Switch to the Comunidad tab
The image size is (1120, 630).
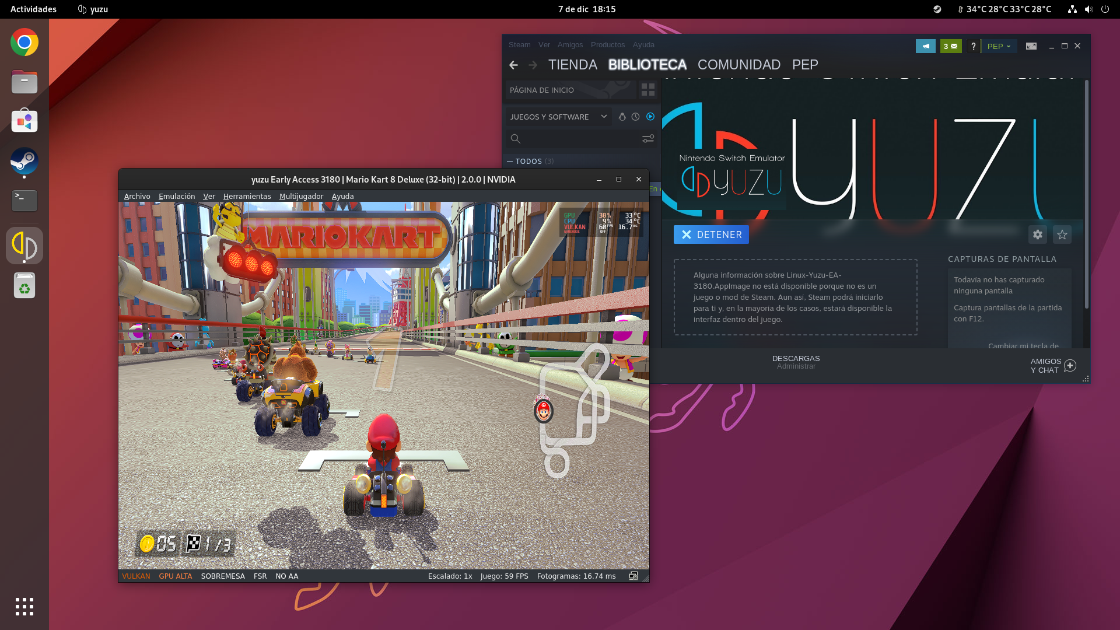point(738,65)
